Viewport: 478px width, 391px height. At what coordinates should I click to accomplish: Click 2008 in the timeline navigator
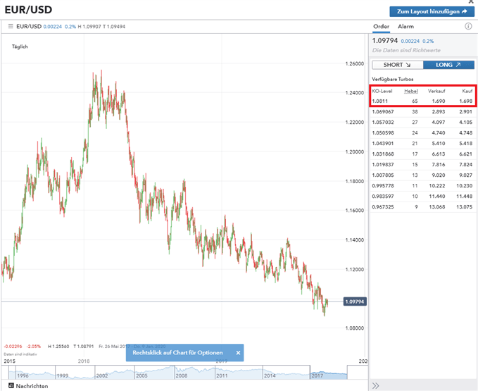click(x=182, y=376)
